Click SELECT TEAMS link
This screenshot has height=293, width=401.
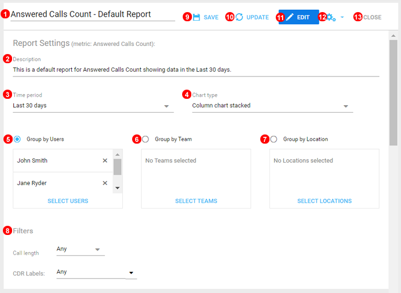coord(196,201)
